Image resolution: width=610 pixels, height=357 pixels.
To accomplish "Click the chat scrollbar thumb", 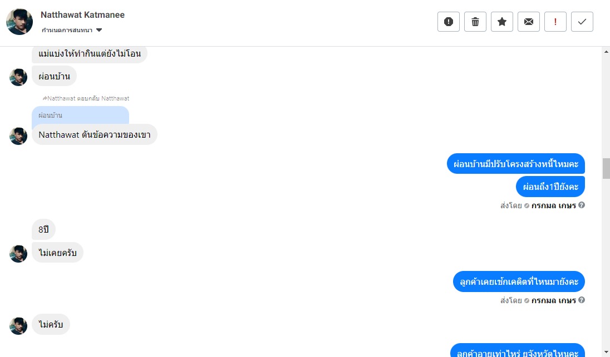I will click(606, 168).
